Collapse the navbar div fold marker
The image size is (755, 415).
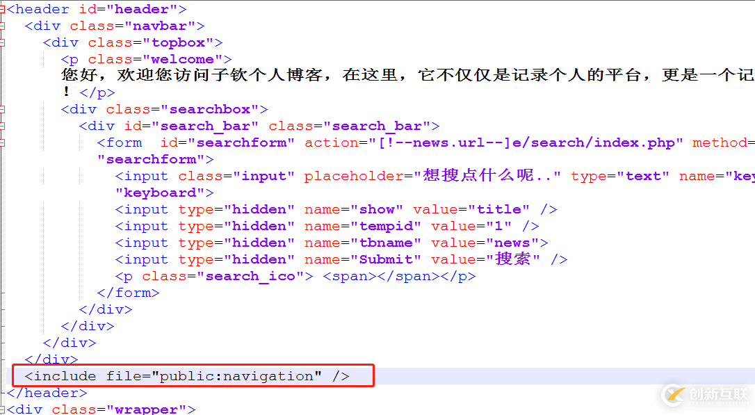pyautogui.click(x=2, y=26)
